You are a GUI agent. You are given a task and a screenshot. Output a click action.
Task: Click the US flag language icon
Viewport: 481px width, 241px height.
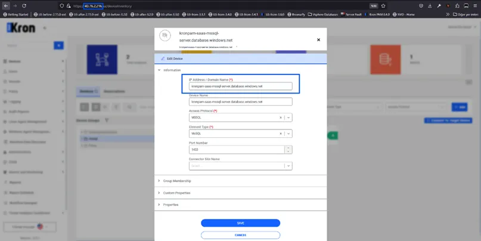click(x=40, y=227)
